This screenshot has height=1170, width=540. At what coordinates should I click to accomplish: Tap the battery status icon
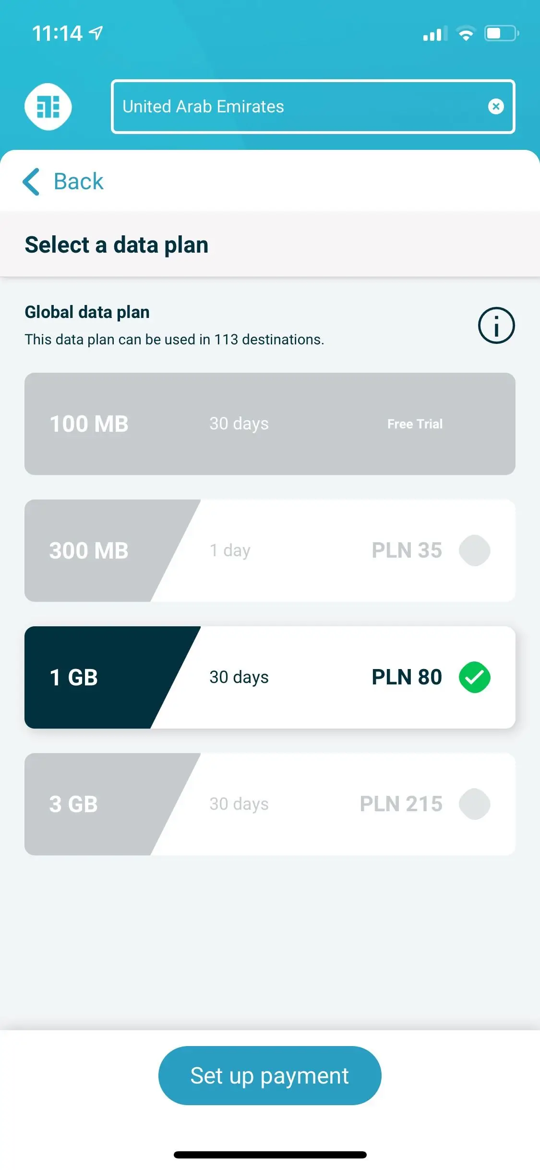[x=501, y=34]
